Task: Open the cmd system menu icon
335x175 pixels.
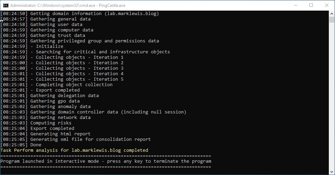Action: [5, 5]
